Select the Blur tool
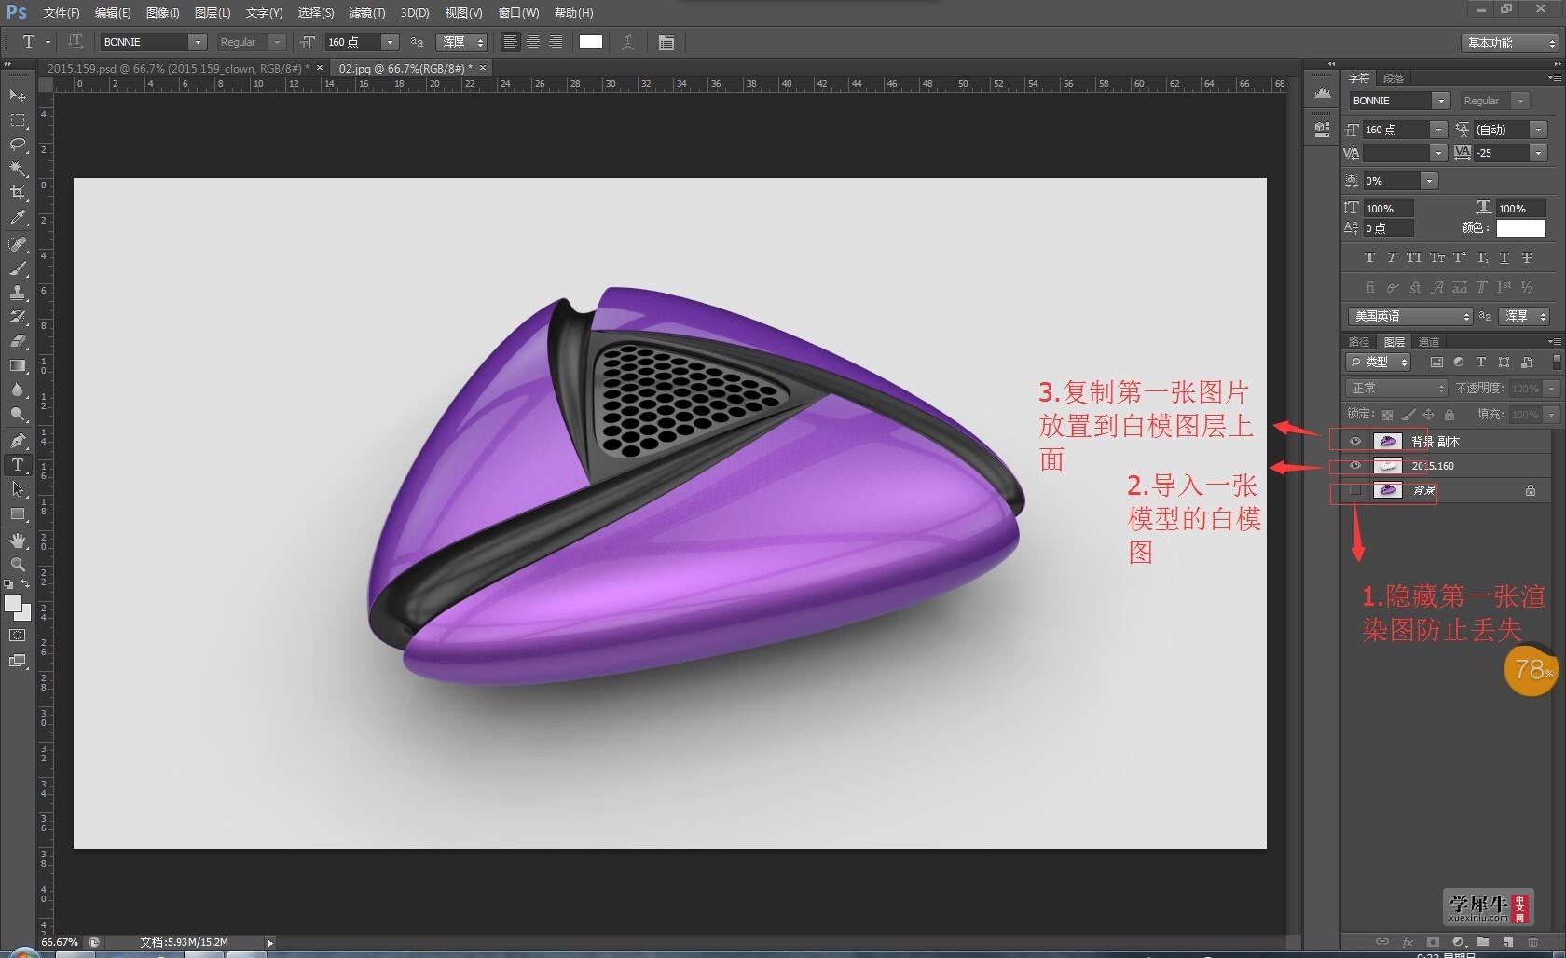Image resolution: width=1566 pixels, height=958 pixels. (x=17, y=390)
